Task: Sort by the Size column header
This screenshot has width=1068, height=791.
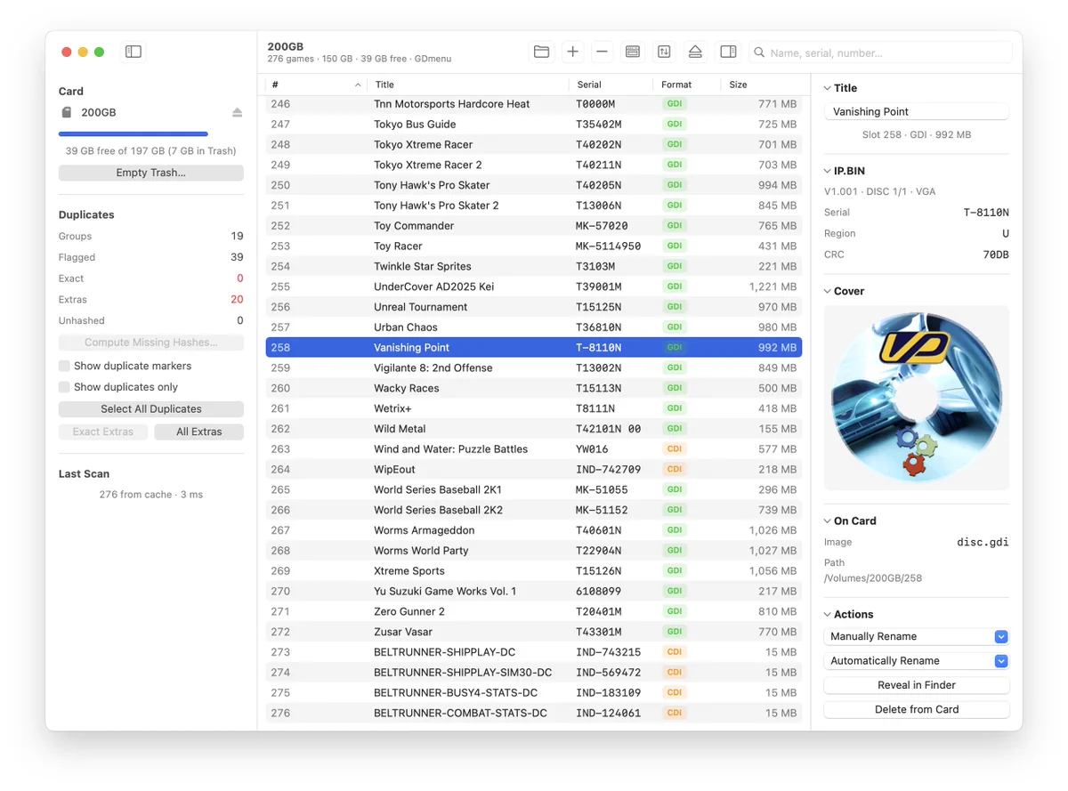Action: (761, 85)
